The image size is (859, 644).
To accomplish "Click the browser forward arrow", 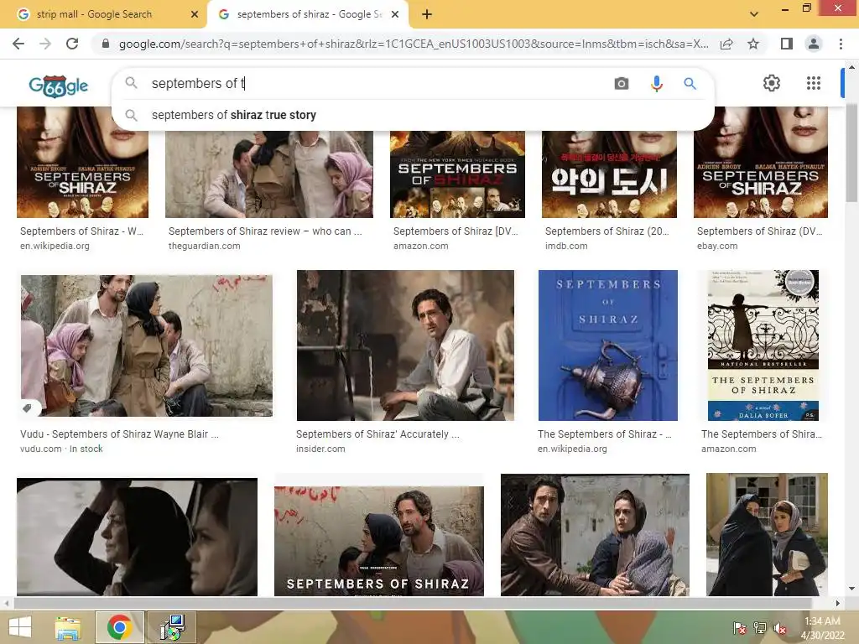I will 45,44.
